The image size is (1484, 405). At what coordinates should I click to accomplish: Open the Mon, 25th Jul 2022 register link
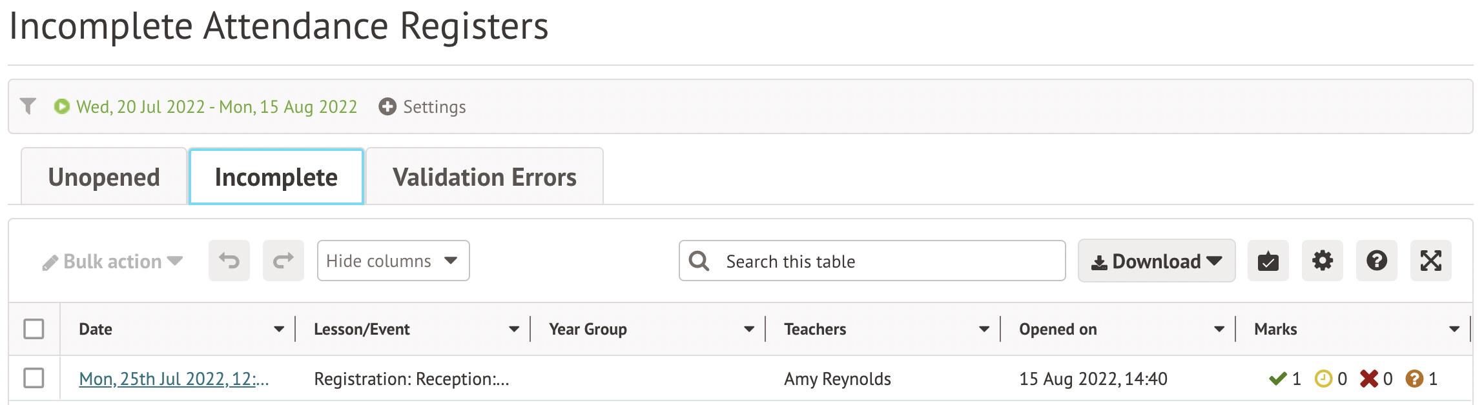pyautogui.click(x=174, y=379)
